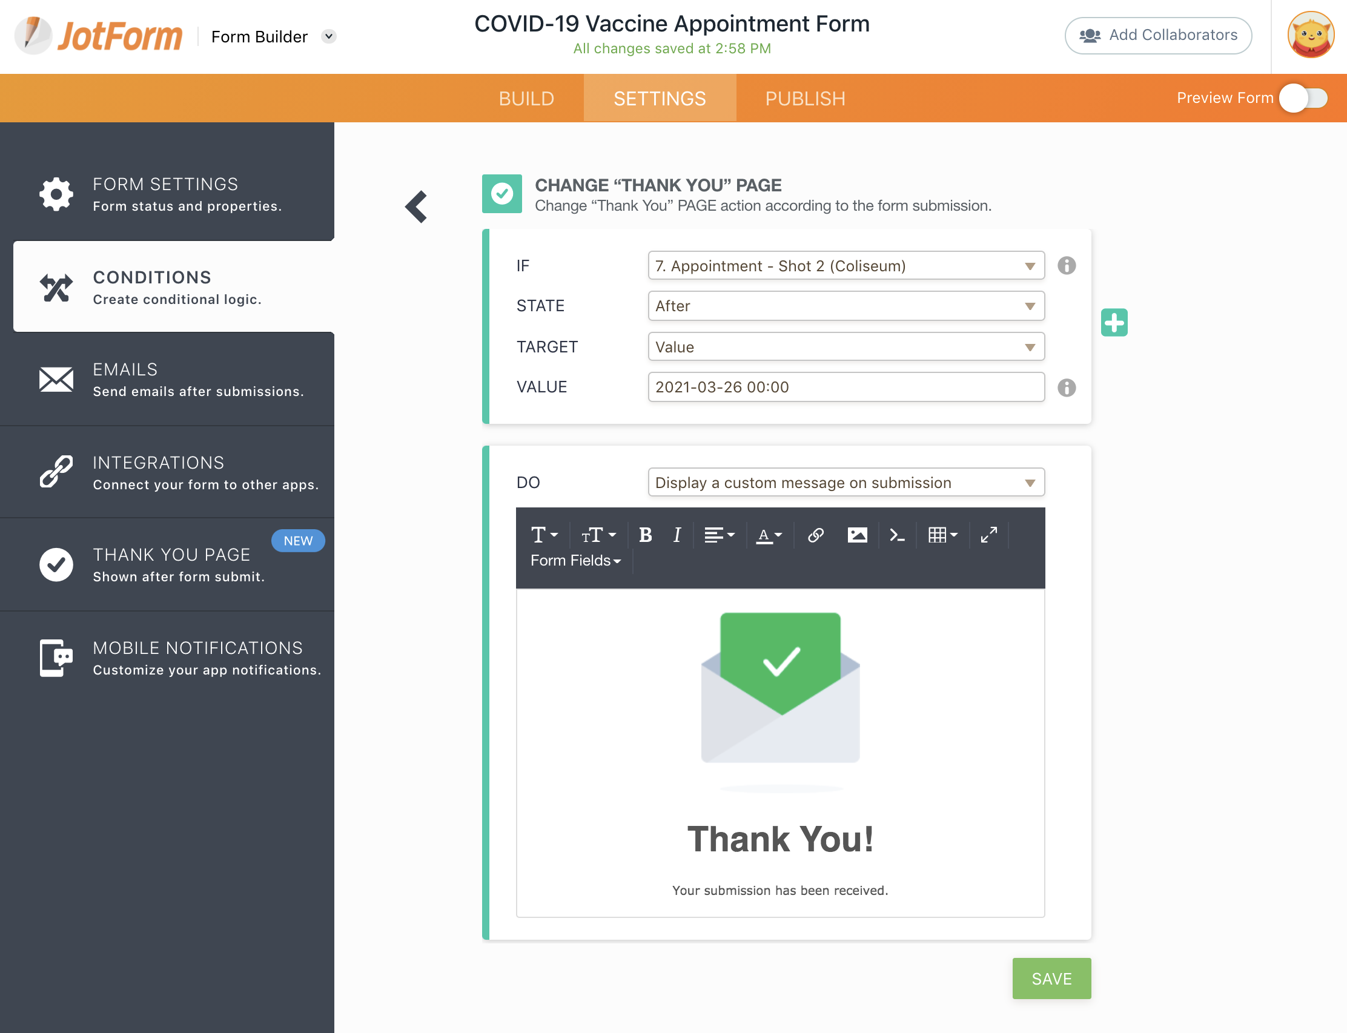Expand editor to fullscreen
Viewport: 1347px width, 1033px height.
pos(988,535)
